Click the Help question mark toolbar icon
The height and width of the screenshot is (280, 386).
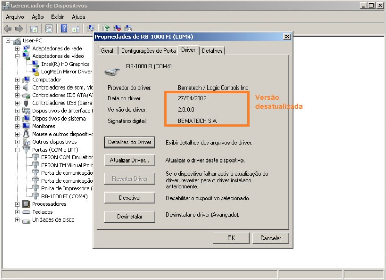64,28
